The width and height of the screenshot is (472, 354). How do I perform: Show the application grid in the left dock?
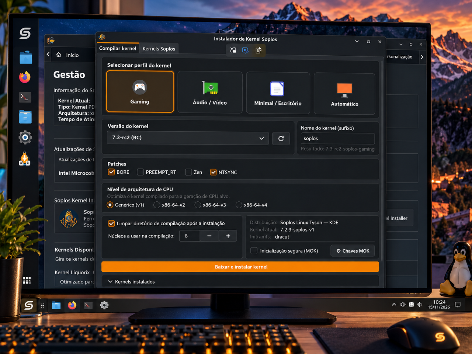point(27,280)
